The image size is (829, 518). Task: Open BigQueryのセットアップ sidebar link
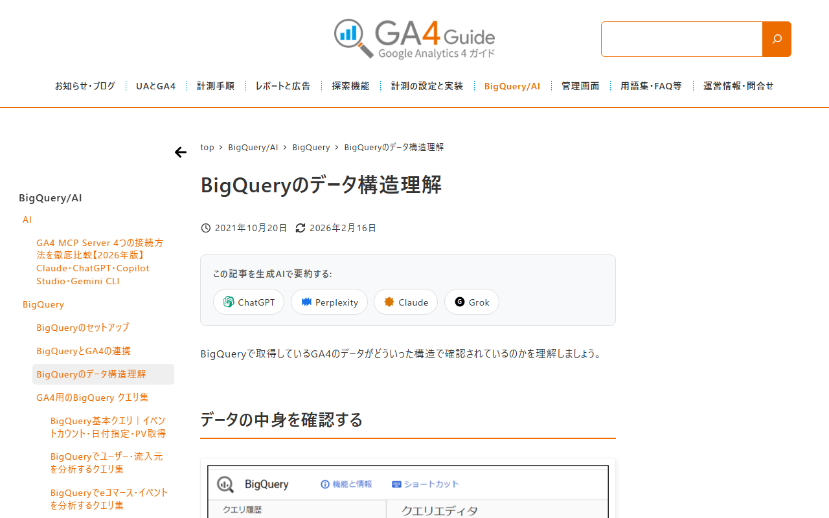[83, 328]
